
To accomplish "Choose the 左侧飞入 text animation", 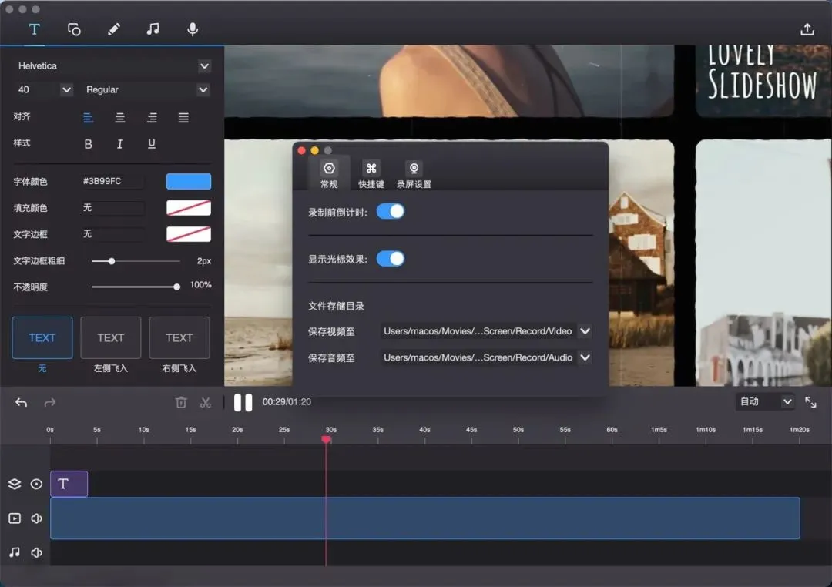I will point(110,344).
